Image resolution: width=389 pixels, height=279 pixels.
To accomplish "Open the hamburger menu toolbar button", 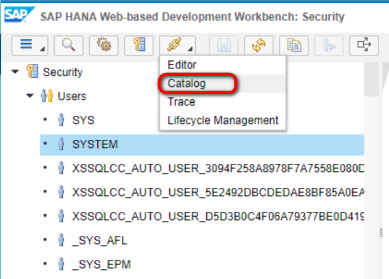I will [x=30, y=45].
